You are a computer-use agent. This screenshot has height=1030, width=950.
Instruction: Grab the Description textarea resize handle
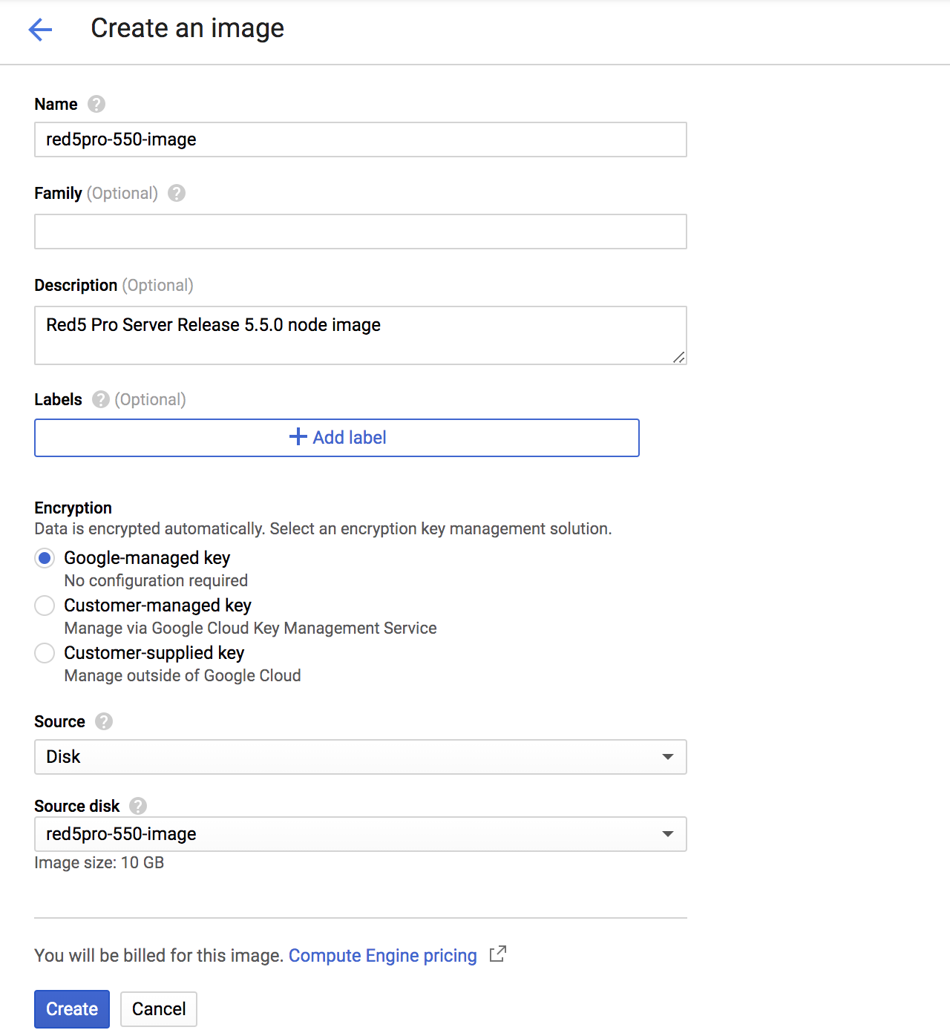679,357
